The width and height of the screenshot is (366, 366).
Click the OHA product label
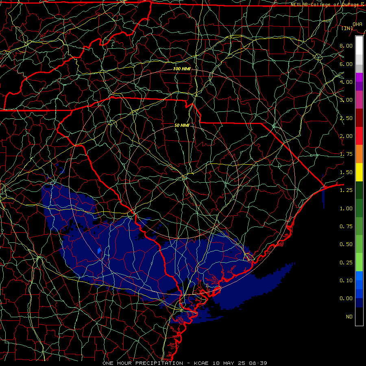point(357,24)
